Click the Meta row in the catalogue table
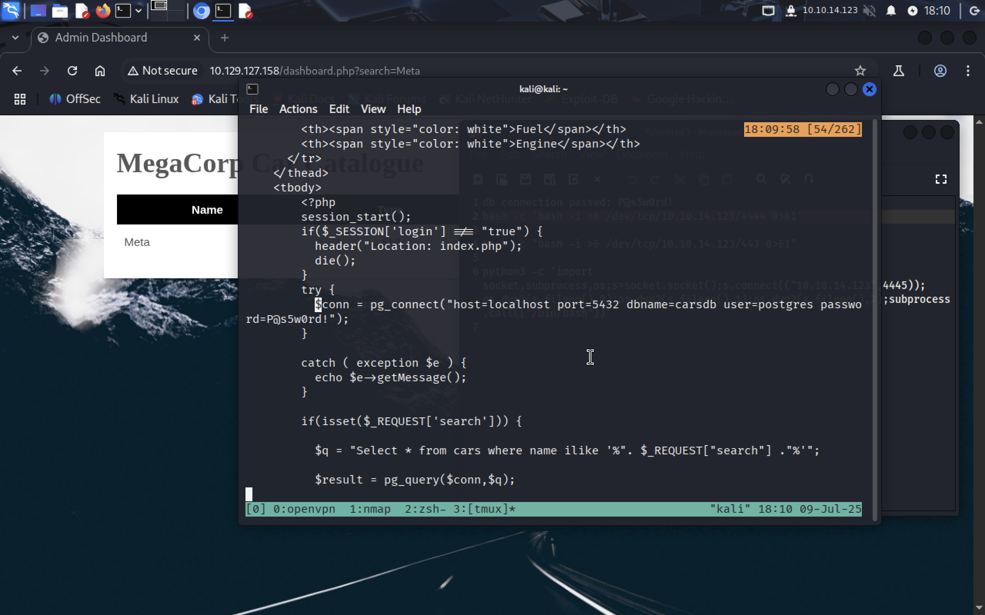 point(137,243)
